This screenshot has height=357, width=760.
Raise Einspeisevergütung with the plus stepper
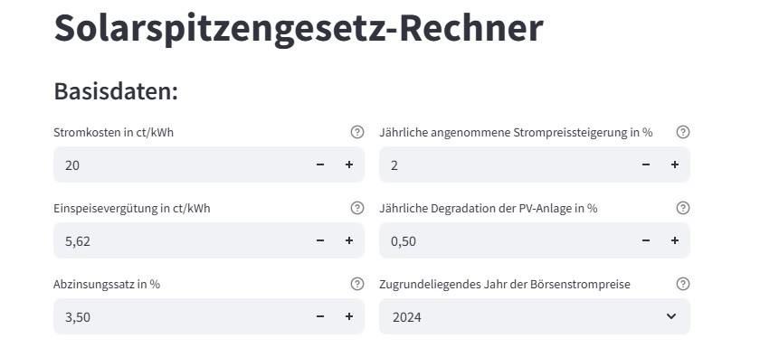click(x=349, y=240)
